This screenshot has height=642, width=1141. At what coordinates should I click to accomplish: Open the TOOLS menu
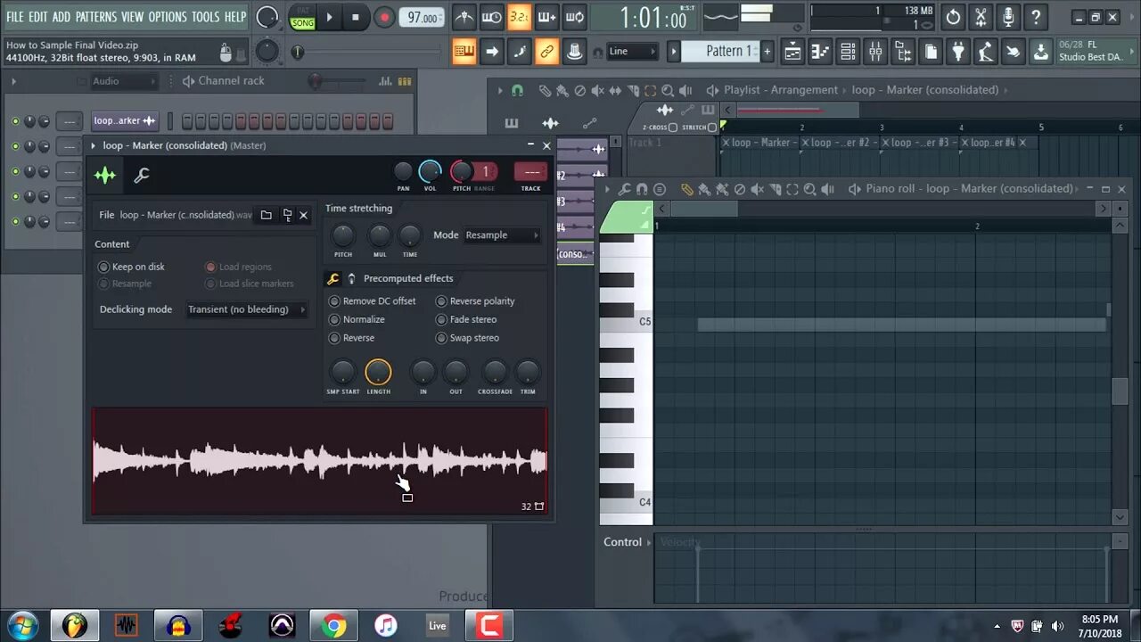click(x=205, y=17)
